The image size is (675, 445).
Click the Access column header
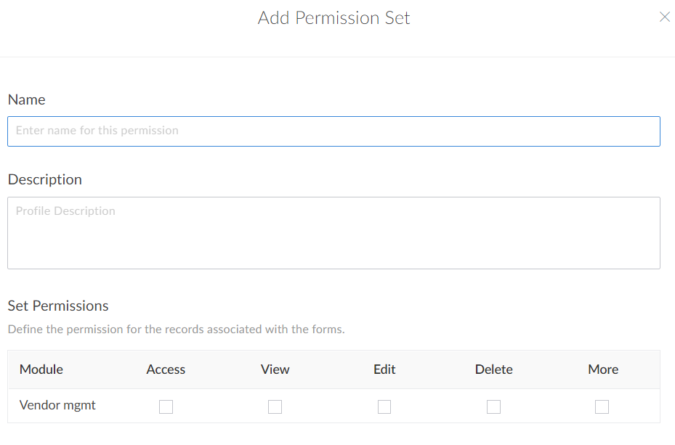[166, 370]
